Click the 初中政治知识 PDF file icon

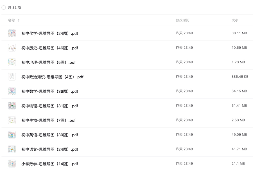pyautogui.click(x=12, y=77)
